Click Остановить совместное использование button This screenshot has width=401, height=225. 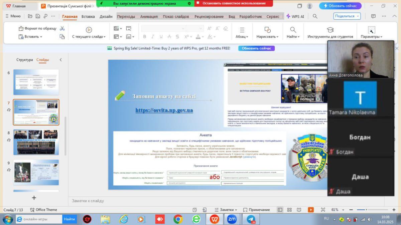tap(233, 3)
